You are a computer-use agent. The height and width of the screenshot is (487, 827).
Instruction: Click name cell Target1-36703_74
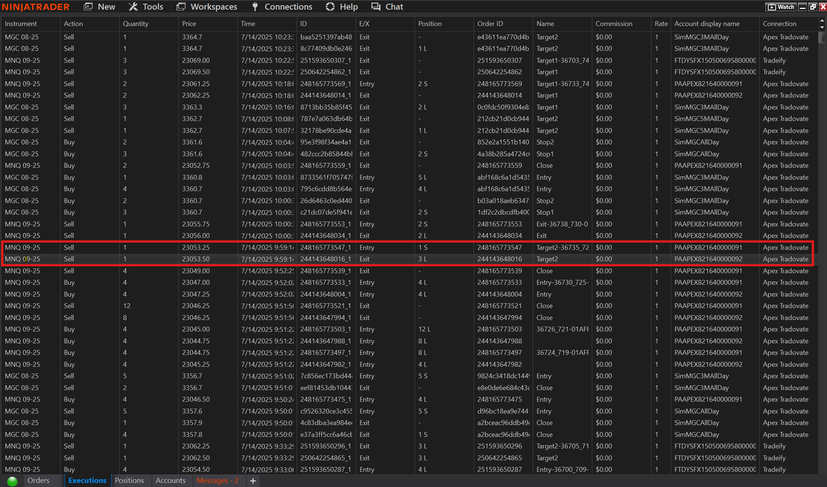[x=563, y=61]
